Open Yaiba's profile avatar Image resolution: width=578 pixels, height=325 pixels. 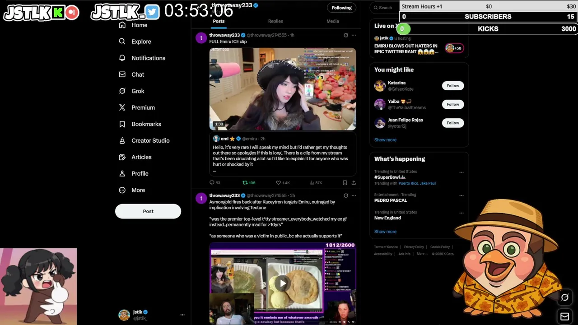point(380,104)
